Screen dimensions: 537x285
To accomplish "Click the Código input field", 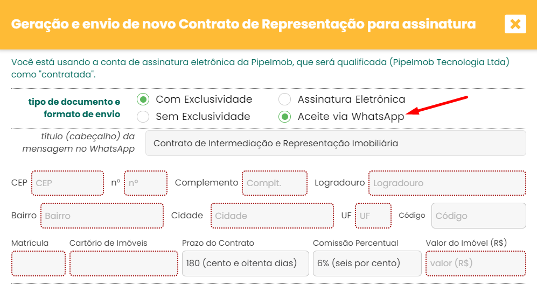I will pyautogui.click(x=479, y=216).
